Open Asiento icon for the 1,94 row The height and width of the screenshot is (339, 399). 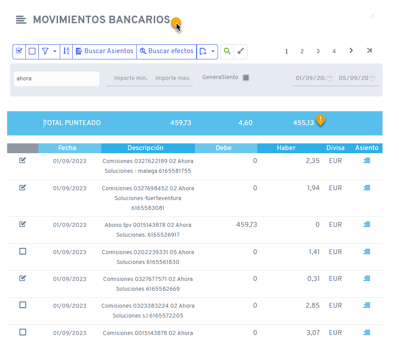[367, 188]
